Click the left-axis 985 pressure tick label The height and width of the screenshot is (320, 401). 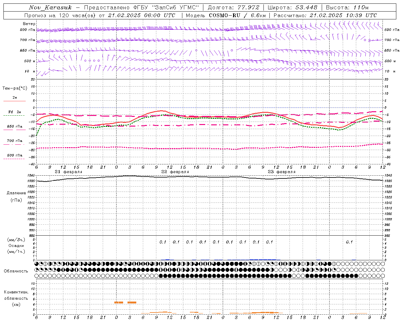point(32,236)
